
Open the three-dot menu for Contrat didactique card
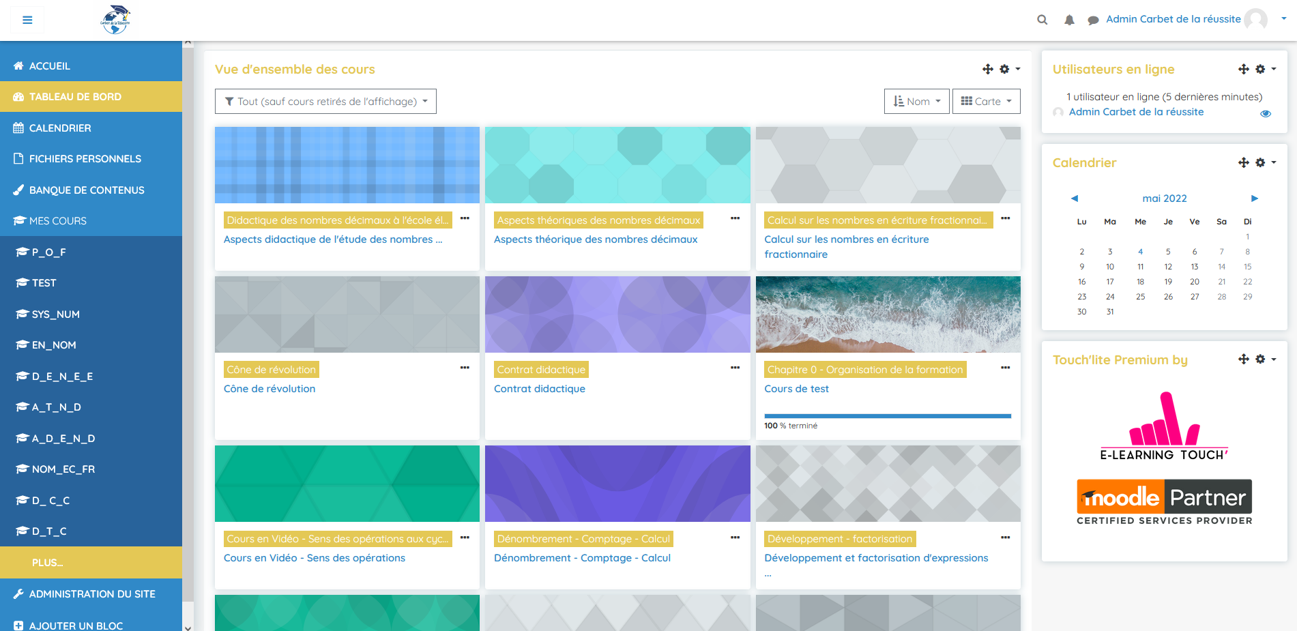735,368
